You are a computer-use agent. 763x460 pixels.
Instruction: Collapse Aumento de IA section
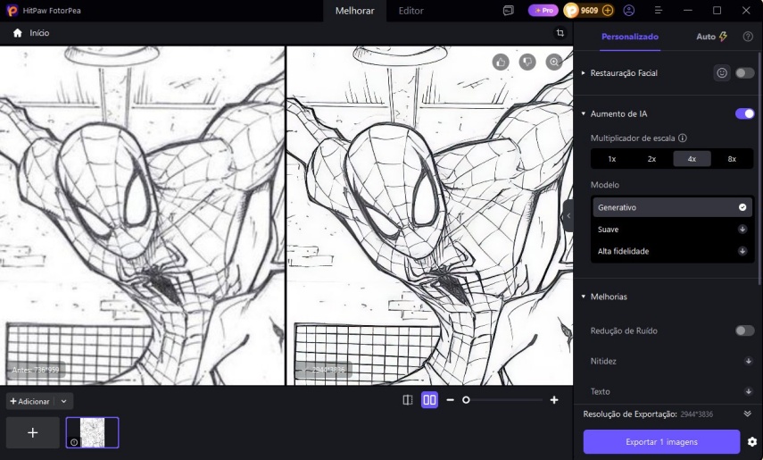tap(584, 113)
